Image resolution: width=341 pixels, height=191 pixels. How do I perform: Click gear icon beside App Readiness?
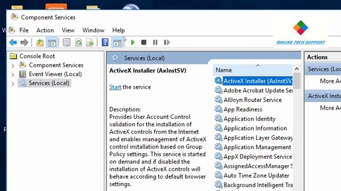click(218, 109)
